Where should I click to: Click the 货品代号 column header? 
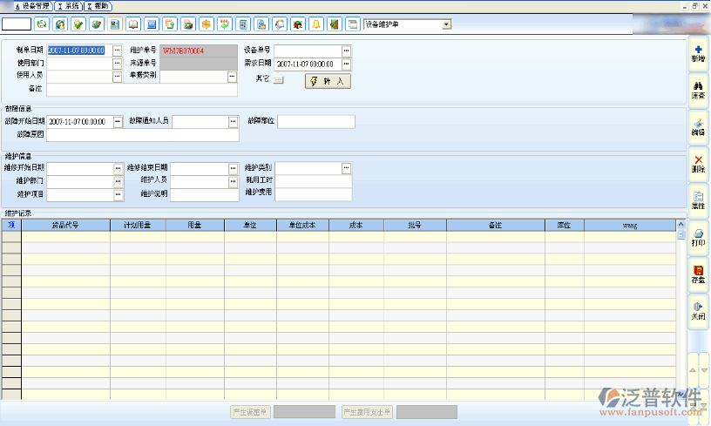(65, 225)
